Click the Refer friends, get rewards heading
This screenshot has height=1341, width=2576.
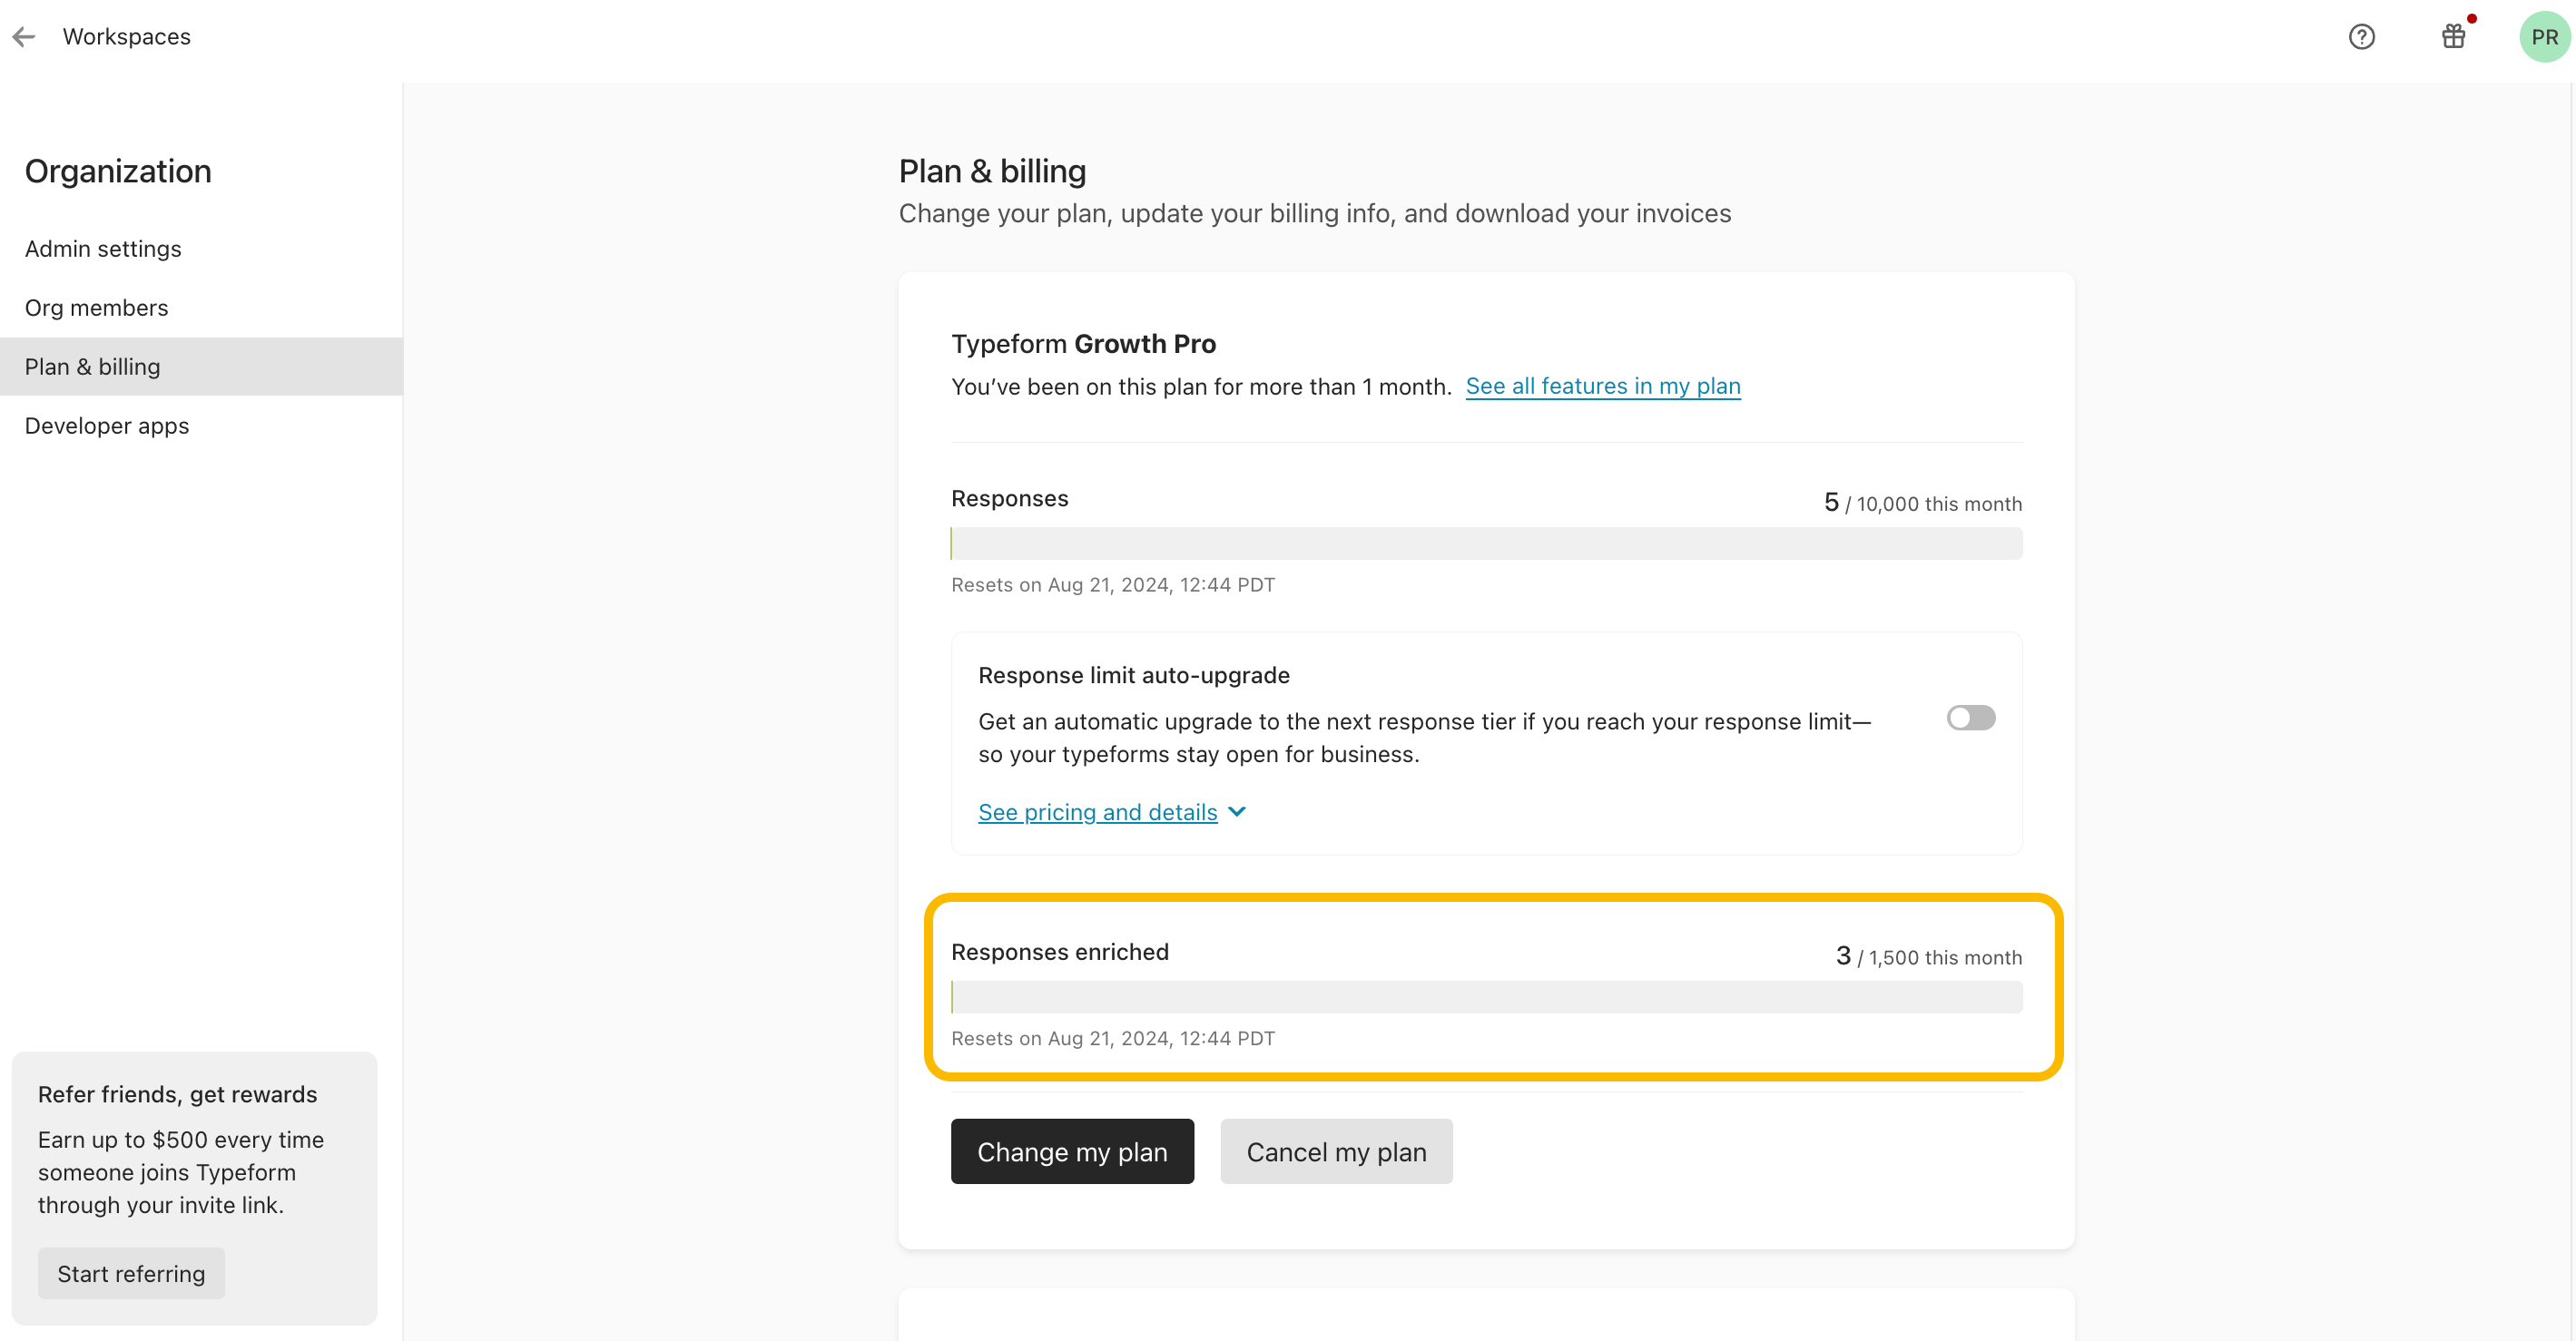[x=177, y=1094]
